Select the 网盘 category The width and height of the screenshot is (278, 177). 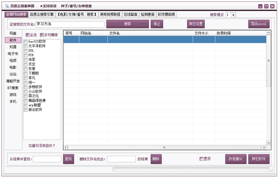(x=13, y=33)
